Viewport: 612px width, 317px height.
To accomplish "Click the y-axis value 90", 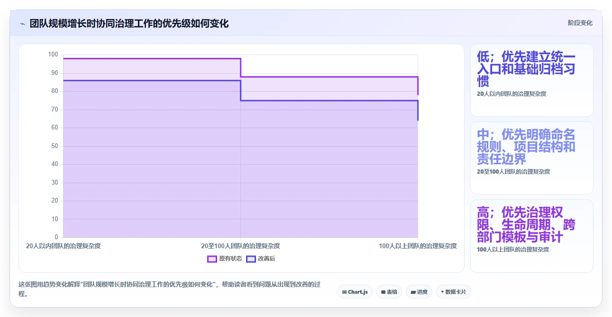I will (55, 73).
